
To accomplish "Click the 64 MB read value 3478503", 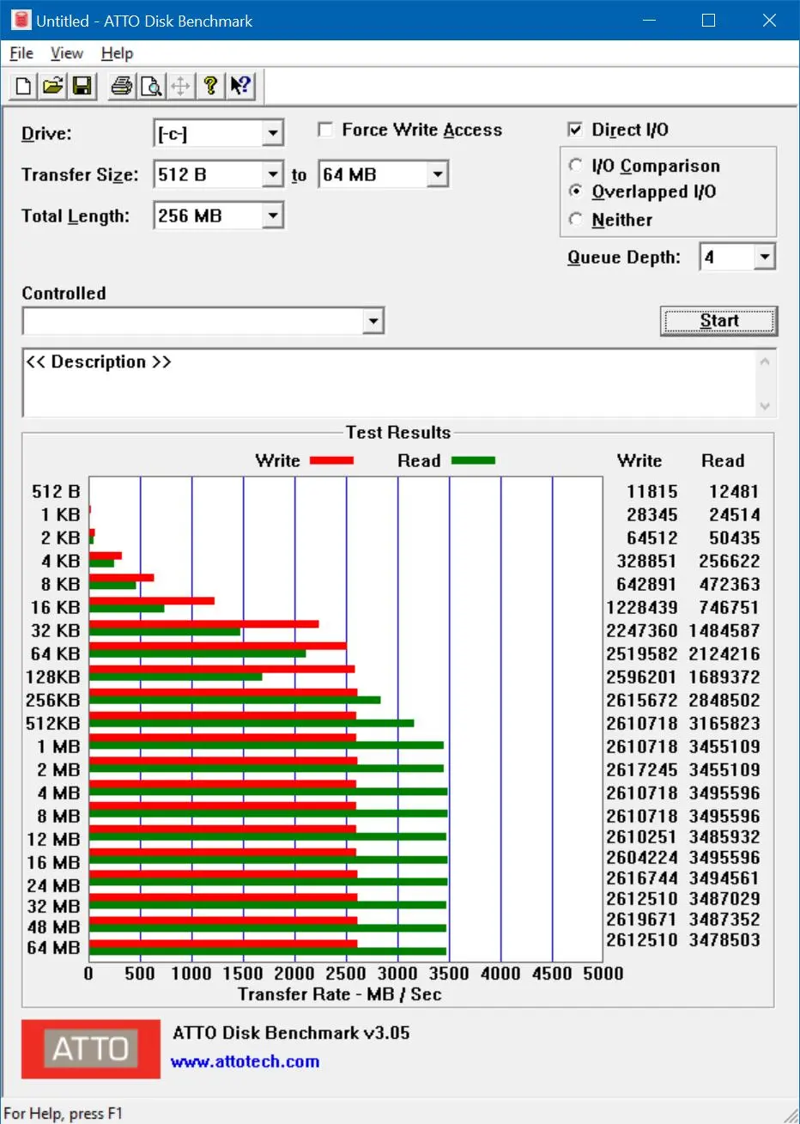I will [724, 940].
